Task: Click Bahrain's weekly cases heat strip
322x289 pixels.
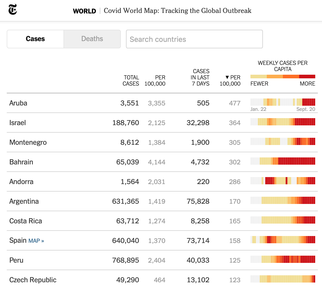Action: click(283, 161)
